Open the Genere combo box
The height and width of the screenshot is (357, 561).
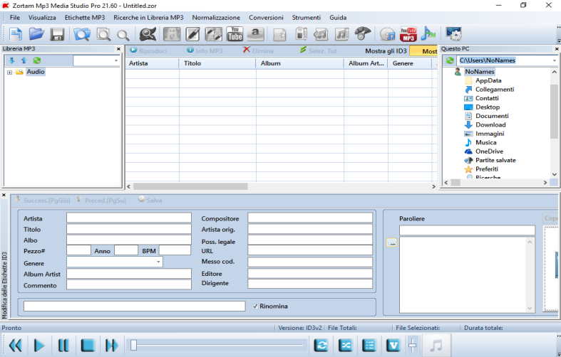tap(158, 262)
